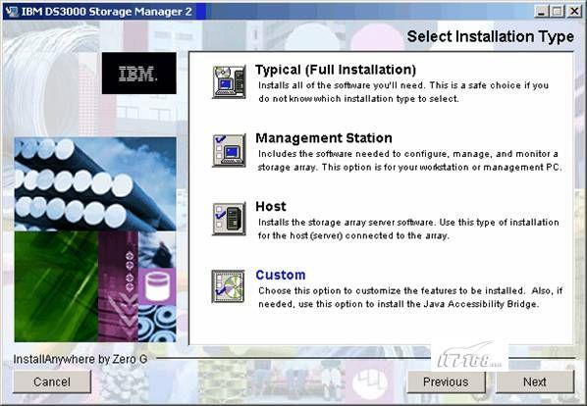Click the Custom description mentioning Java Accessibility Bridge
Screen dimensions: 587x406
click(x=410, y=297)
